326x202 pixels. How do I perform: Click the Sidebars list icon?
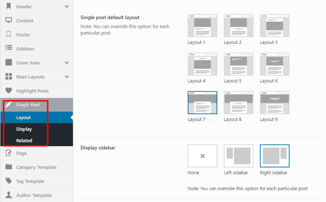[8, 48]
